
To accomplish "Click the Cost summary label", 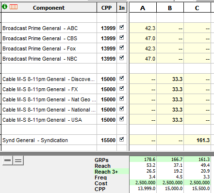I will point(101,183).
